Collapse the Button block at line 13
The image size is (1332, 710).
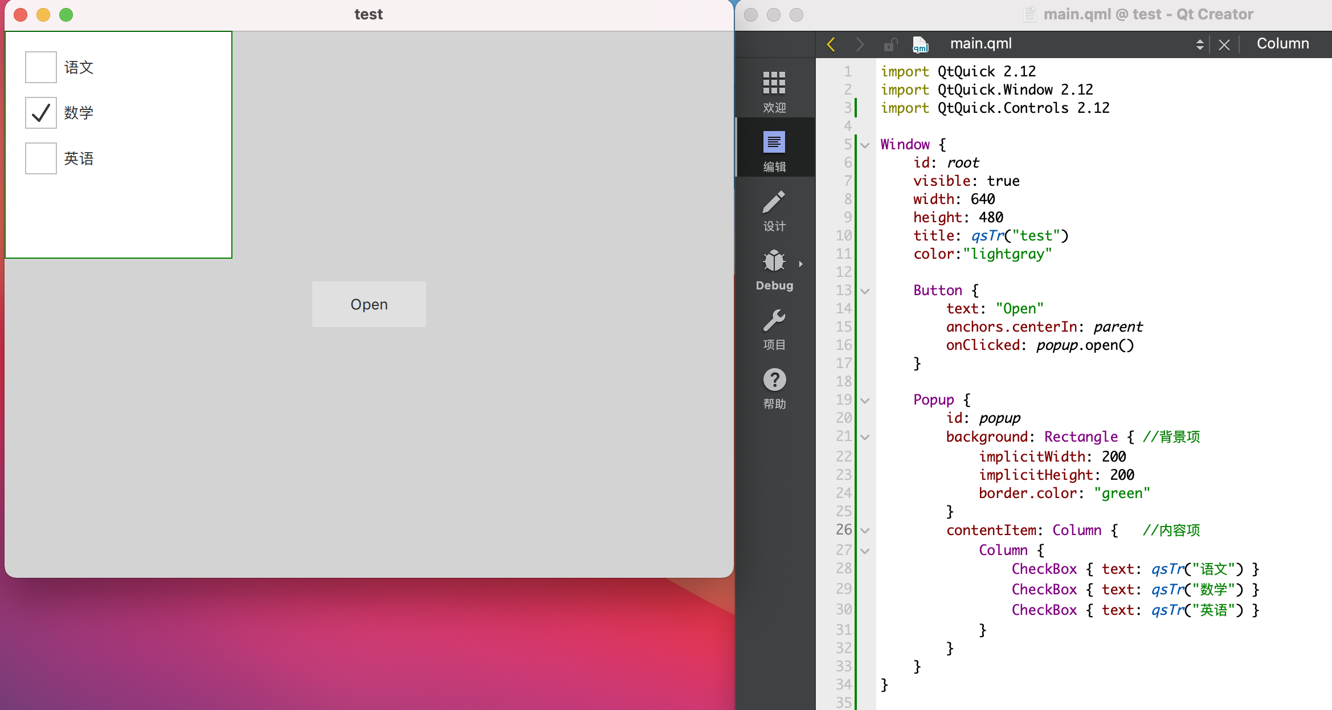(865, 291)
